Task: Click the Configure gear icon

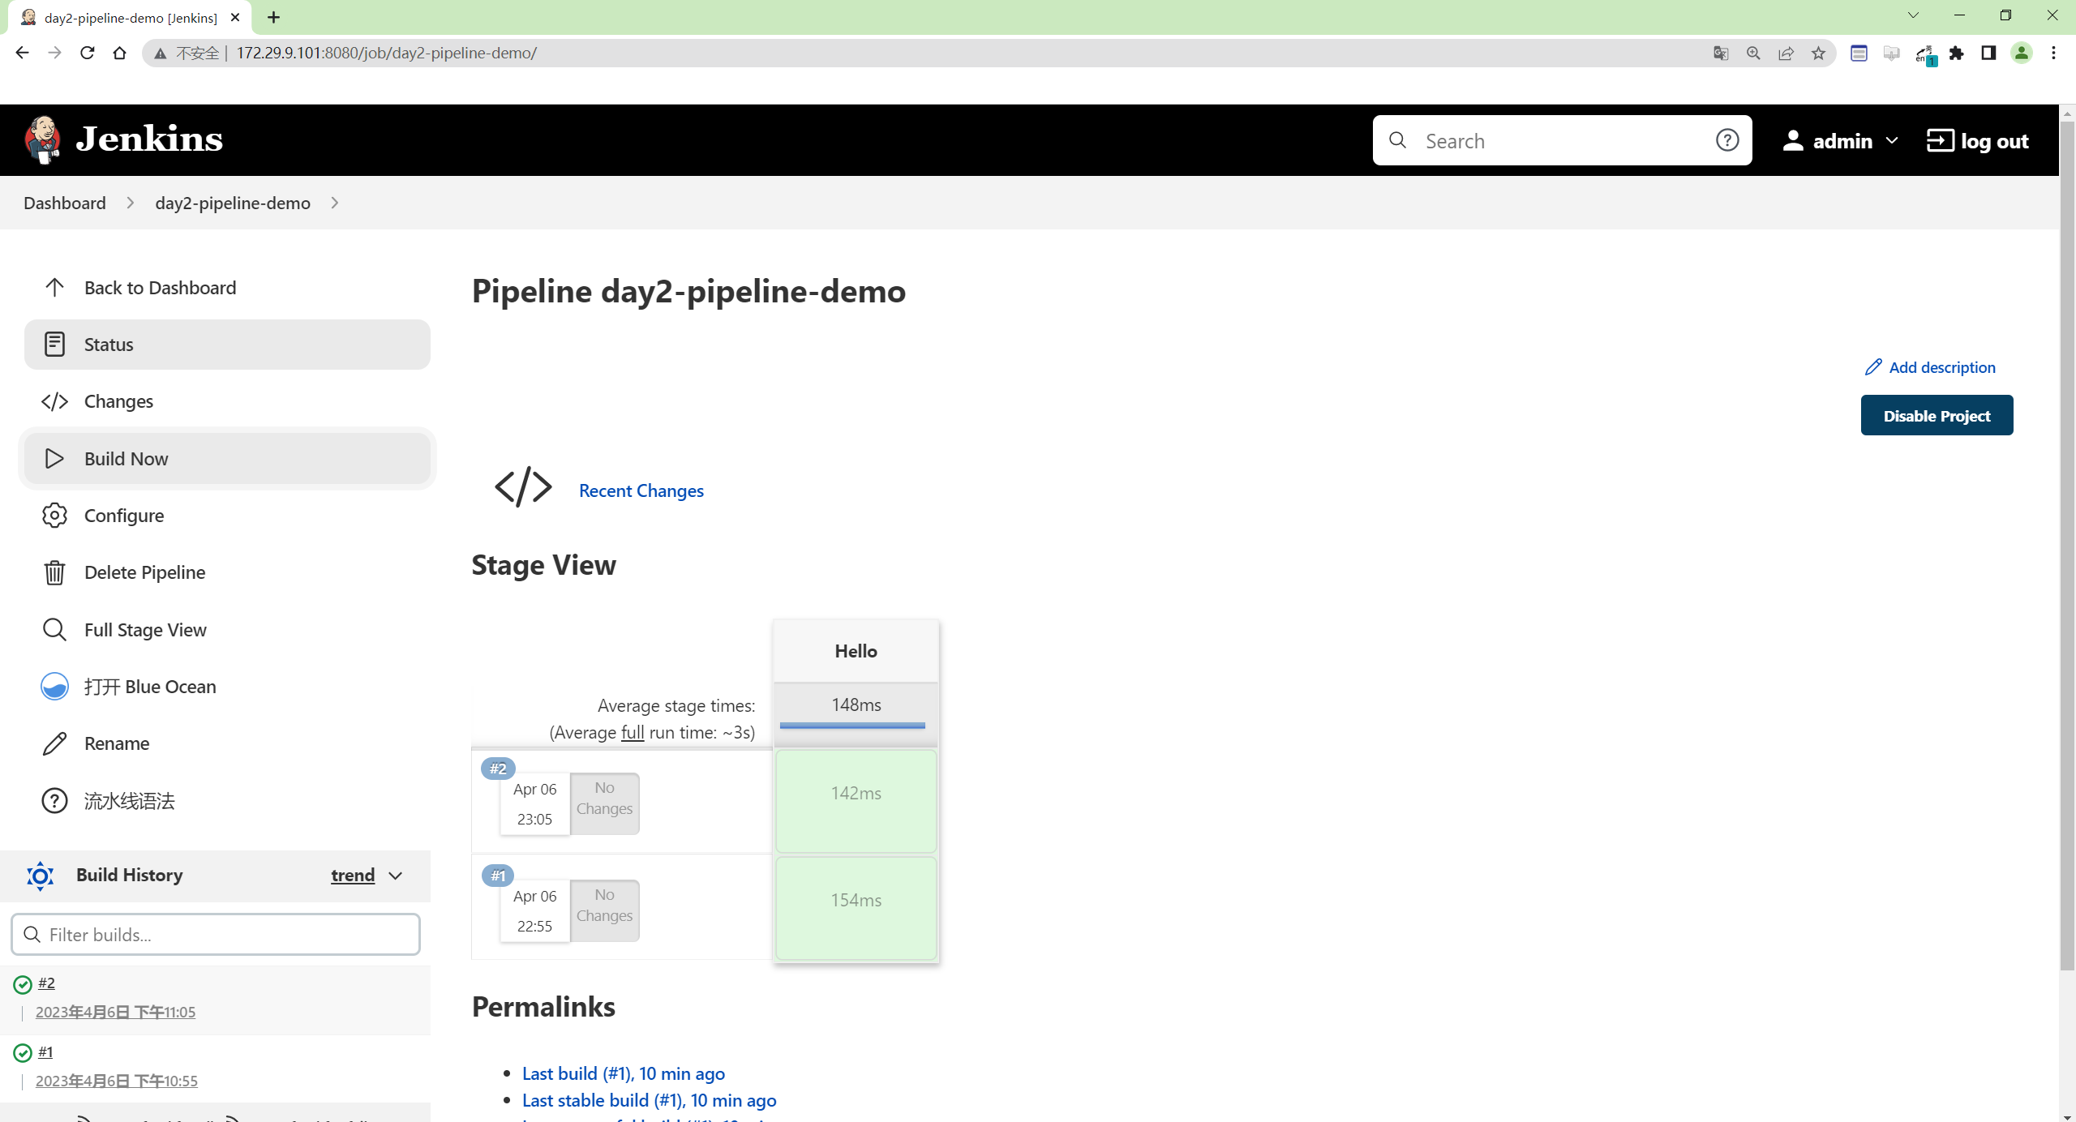Action: point(54,516)
